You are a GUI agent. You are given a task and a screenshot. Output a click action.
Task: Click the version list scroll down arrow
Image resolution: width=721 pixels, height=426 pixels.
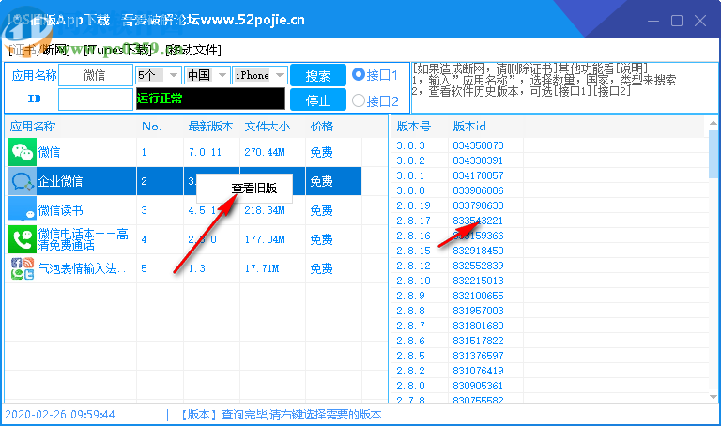click(713, 397)
